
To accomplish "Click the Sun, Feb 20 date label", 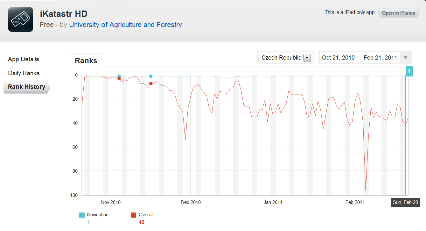I will [x=405, y=202].
